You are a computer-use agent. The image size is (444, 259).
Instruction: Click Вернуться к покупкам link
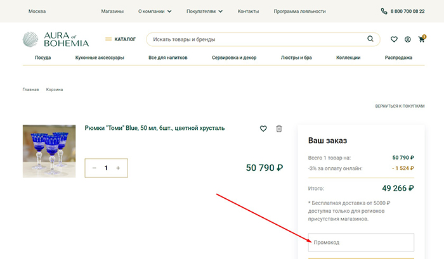pos(400,106)
